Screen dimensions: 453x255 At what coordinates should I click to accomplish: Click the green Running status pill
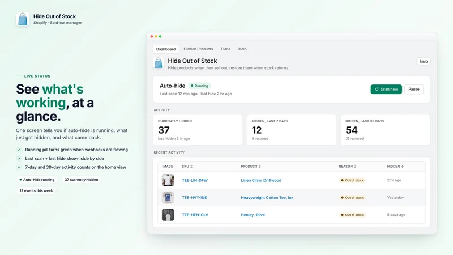[x=199, y=86]
